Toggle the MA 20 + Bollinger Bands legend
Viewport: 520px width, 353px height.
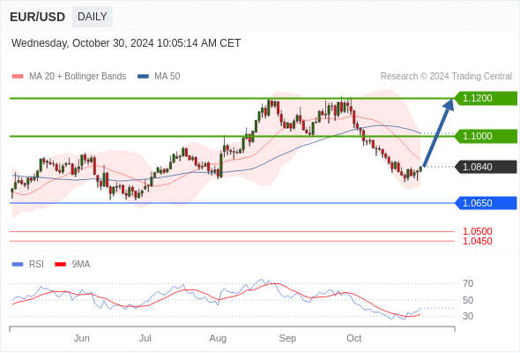[x=78, y=77]
